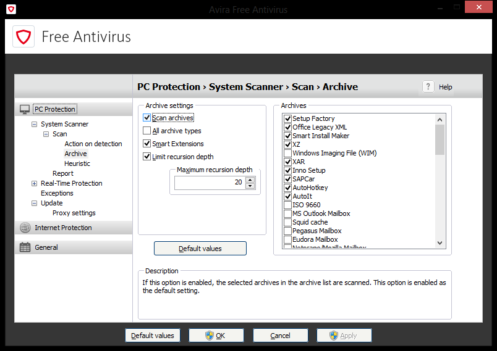Click the PC Protection monitor icon
This screenshot has width=497, height=351.
point(25,109)
